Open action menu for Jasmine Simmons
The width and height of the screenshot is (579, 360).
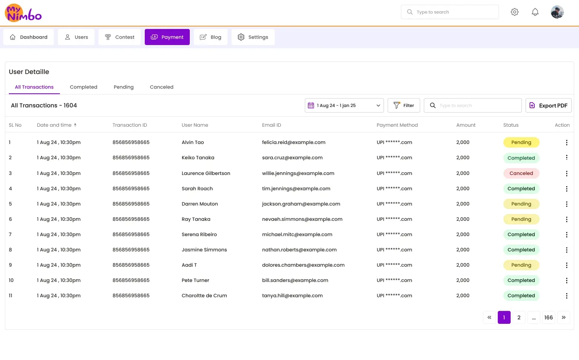[x=567, y=250]
